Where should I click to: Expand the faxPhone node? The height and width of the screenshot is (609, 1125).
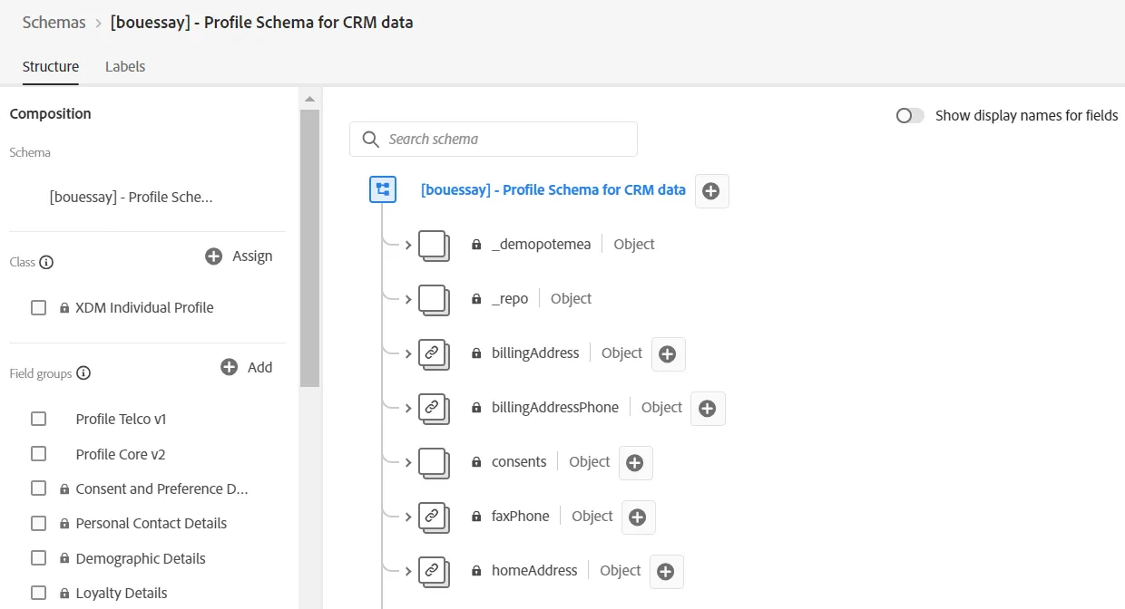point(408,517)
